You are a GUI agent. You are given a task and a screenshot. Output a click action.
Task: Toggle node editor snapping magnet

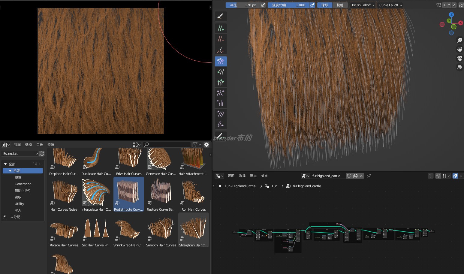438,176
